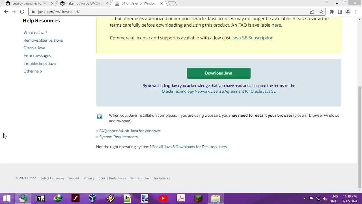Screen dimensions: 362x204
Task: Close the Legacy Launcher tab
Action: pos(52,3)
